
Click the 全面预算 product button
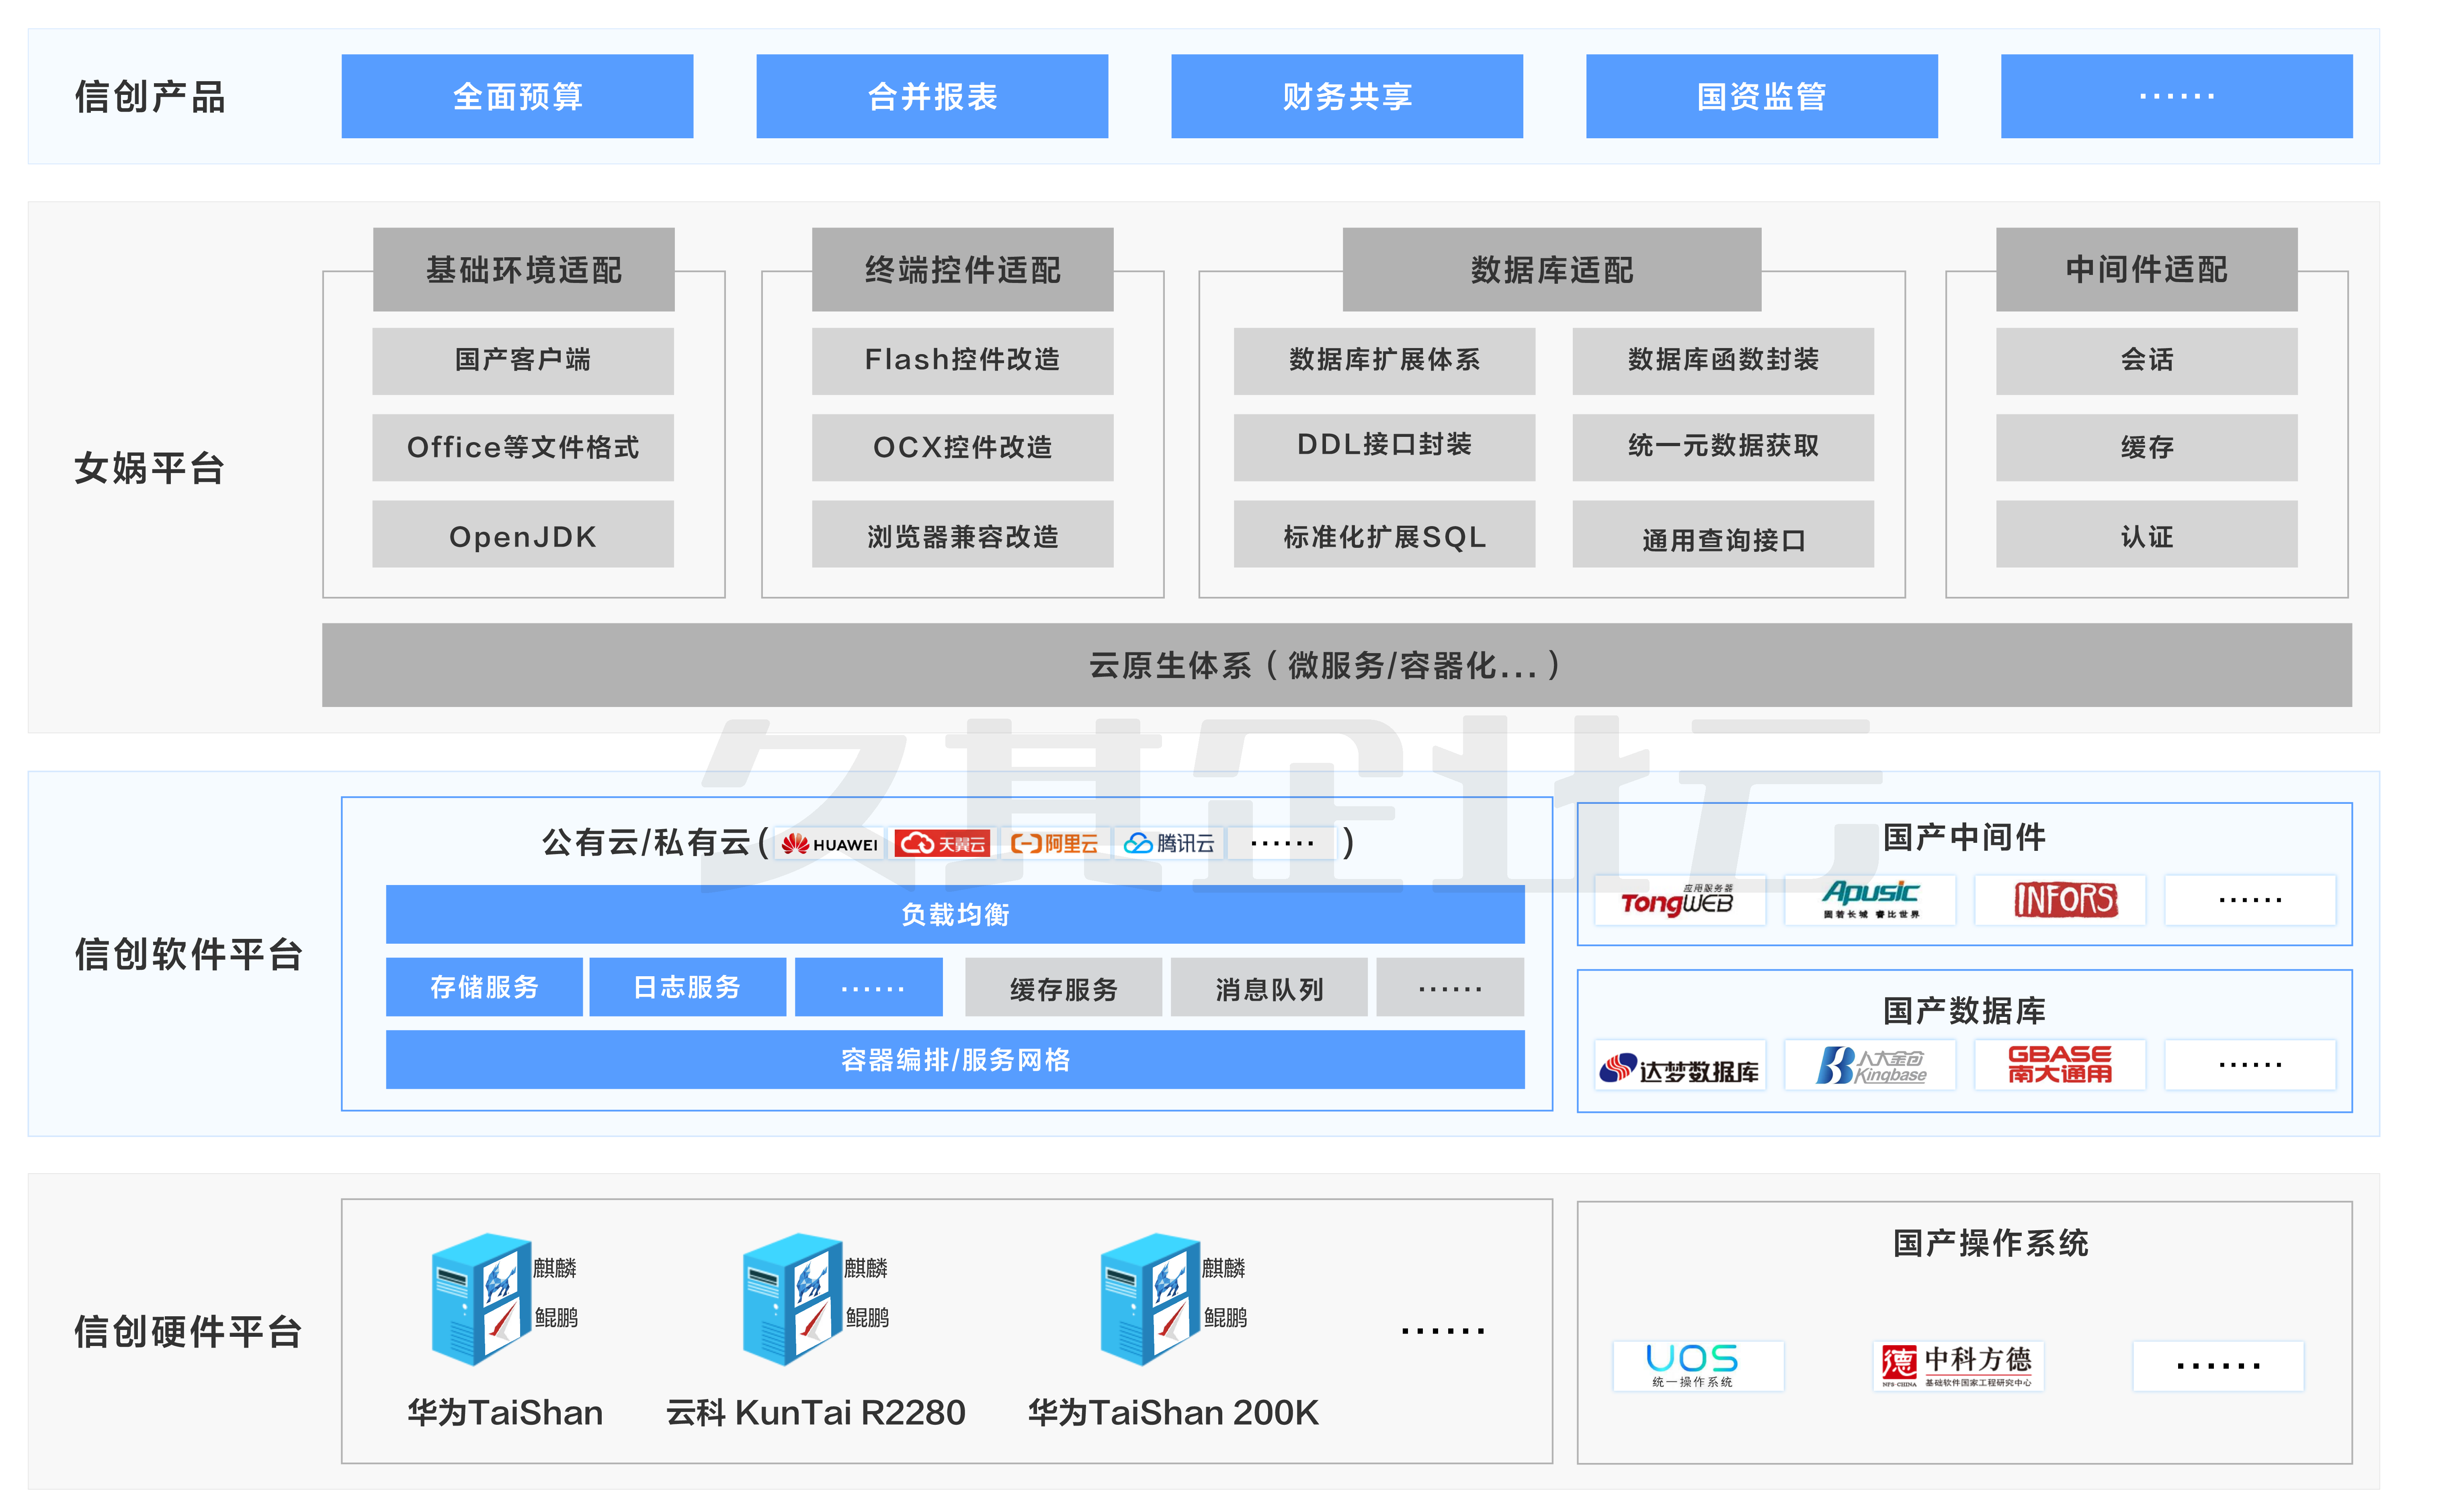(517, 97)
